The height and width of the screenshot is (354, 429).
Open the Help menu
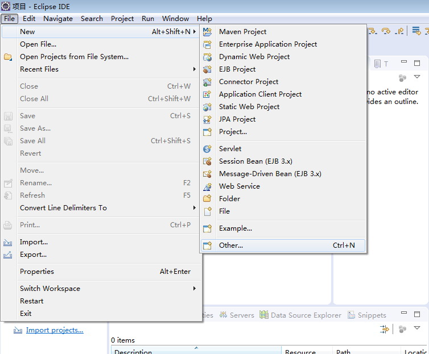pyautogui.click(x=204, y=19)
